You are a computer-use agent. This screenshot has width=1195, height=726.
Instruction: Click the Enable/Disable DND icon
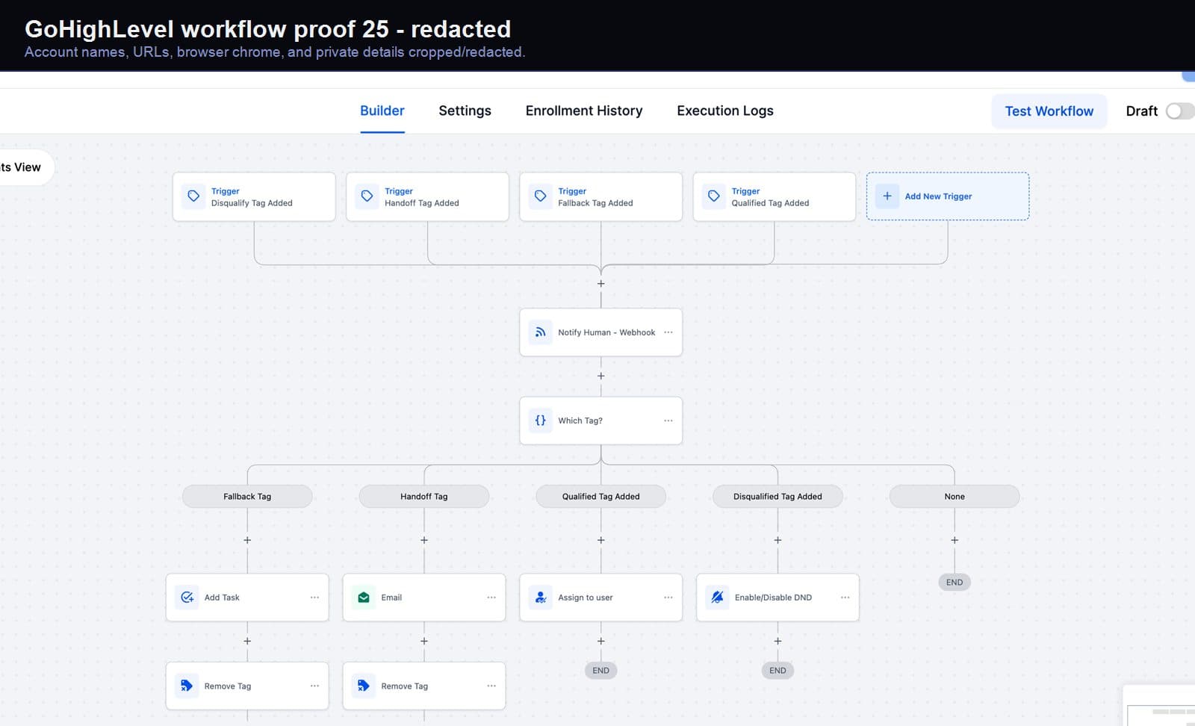(x=717, y=598)
